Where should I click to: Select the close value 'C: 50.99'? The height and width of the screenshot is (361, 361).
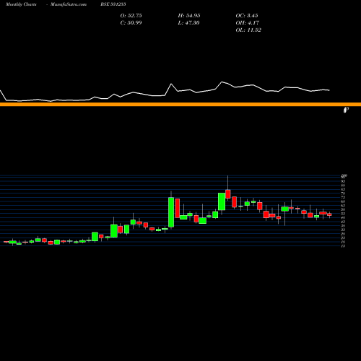(x=131, y=23)
